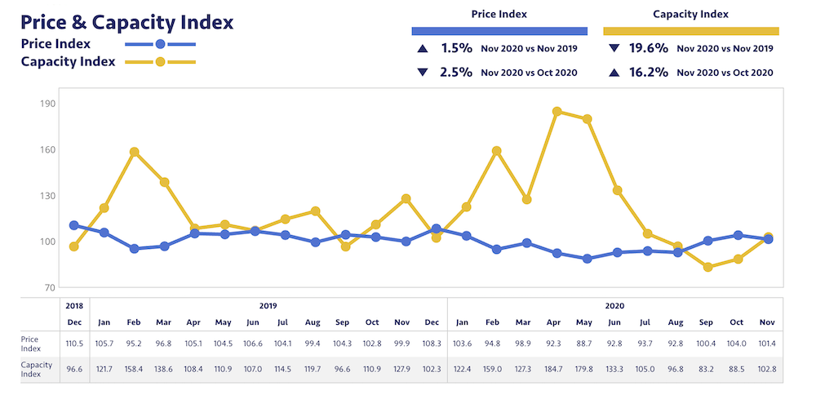Select the Capacity Index April 2020 peak point
This screenshot has width=816, height=408.
[557, 112]
